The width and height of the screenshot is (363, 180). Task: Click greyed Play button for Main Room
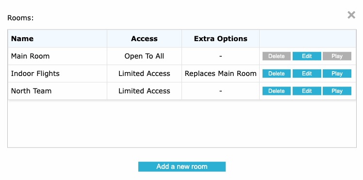[337, 56]
